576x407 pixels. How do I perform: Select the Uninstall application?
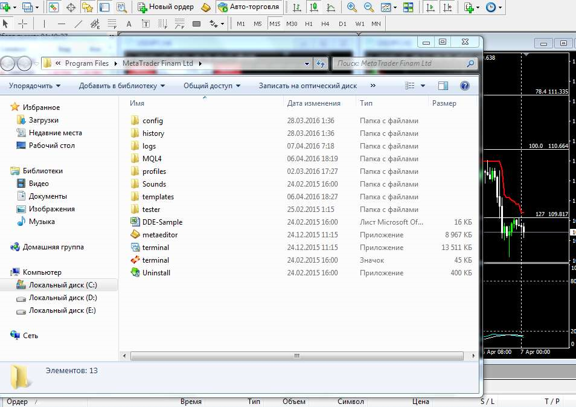pos(156,273)
